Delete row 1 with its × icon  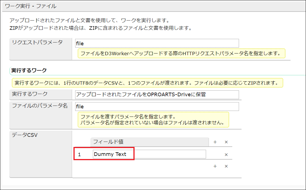click(x=226, y=155)
